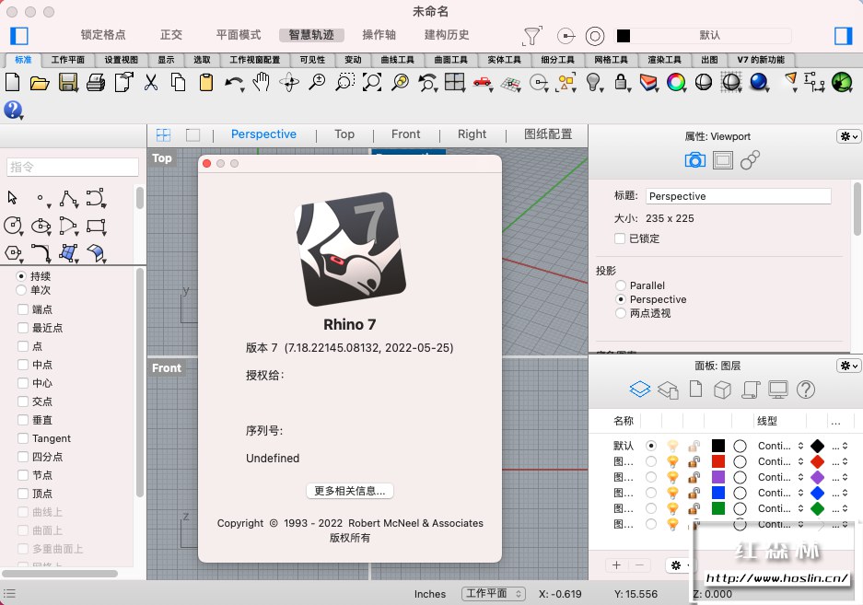Click the red car icon in toolbar
This screenshot has height=605, width=863.
[x=483, y=83]
